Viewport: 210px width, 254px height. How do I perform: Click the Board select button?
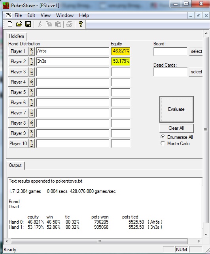click(x=196, y=51)
